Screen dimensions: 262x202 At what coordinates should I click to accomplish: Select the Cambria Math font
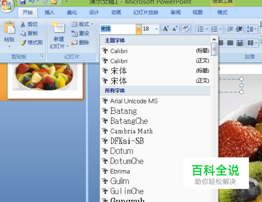tap(156, 131)
